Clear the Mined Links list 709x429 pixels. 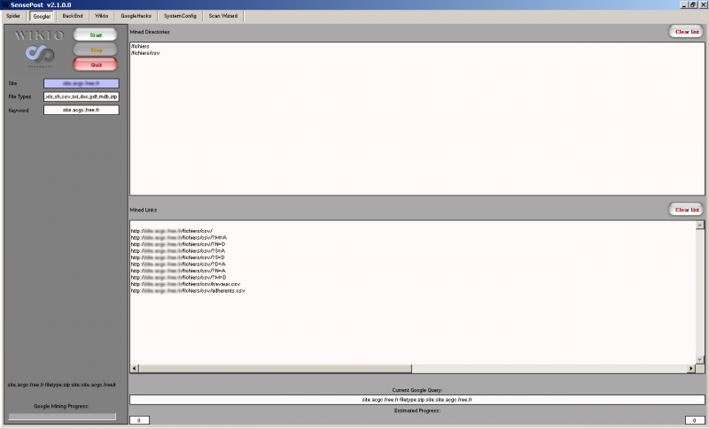click(x=687, y=210)
